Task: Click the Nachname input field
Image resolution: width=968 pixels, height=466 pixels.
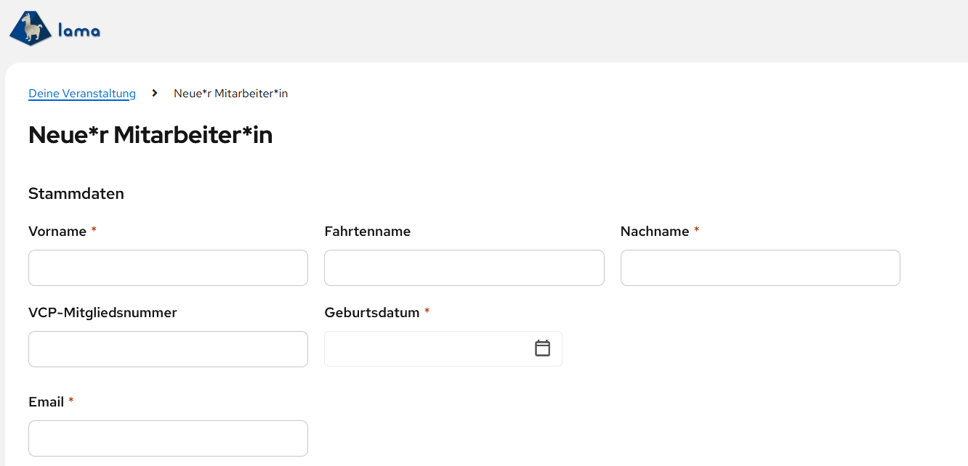Action: 759,267
